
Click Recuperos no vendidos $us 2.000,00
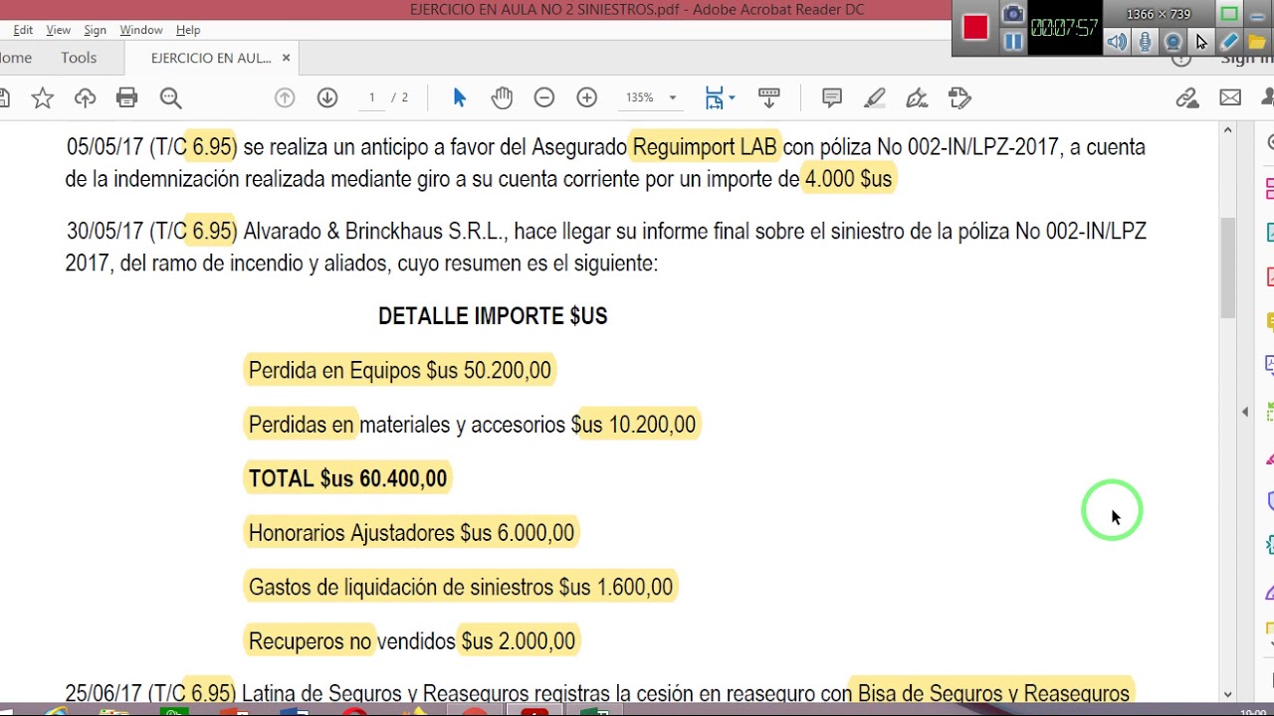coord(412,641)
